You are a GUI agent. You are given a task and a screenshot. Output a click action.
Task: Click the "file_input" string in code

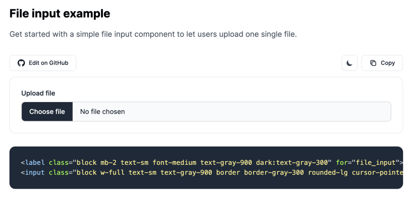point(376,163)
